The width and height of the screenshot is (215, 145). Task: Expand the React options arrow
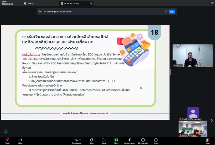point(108,140)
